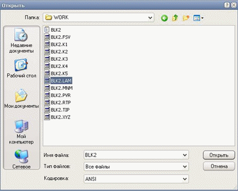This screenshot has width=238, height=191.
Task: Select the BLK2.K1 file icon
Action: click(x=46, y=44)
